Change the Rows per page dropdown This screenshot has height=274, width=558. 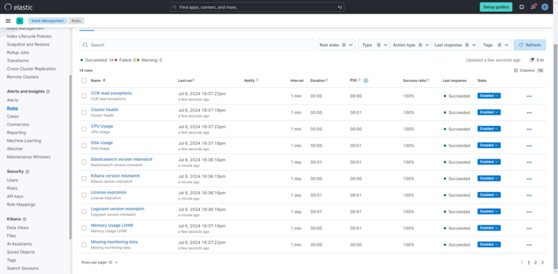(x=100, y=262)
